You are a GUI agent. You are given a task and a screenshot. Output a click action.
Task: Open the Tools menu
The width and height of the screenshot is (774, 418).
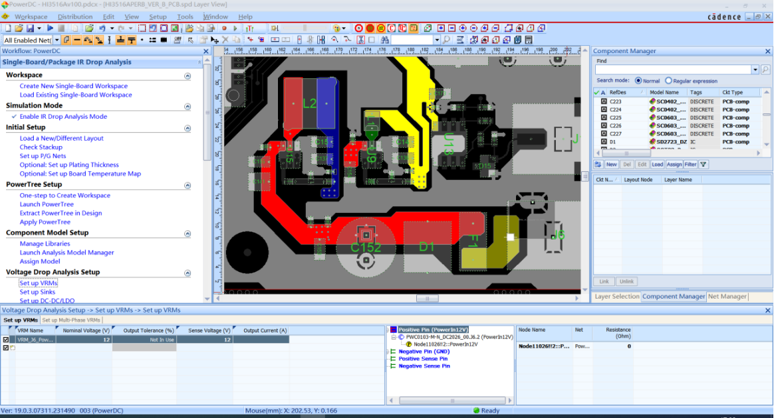[185, 17]
